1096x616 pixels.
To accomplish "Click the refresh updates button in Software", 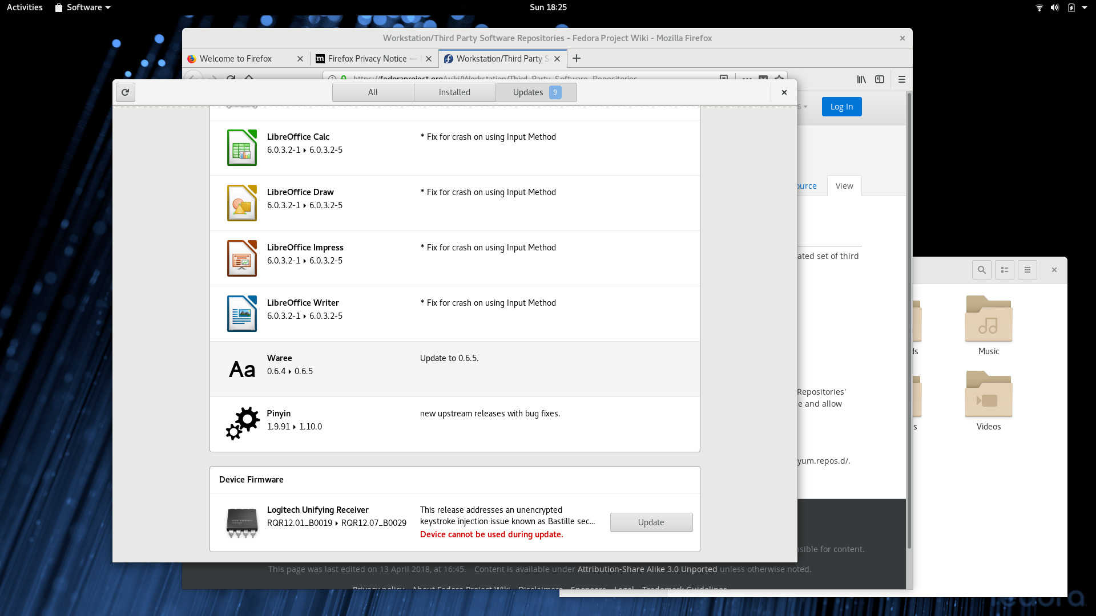I will [126, 92].
